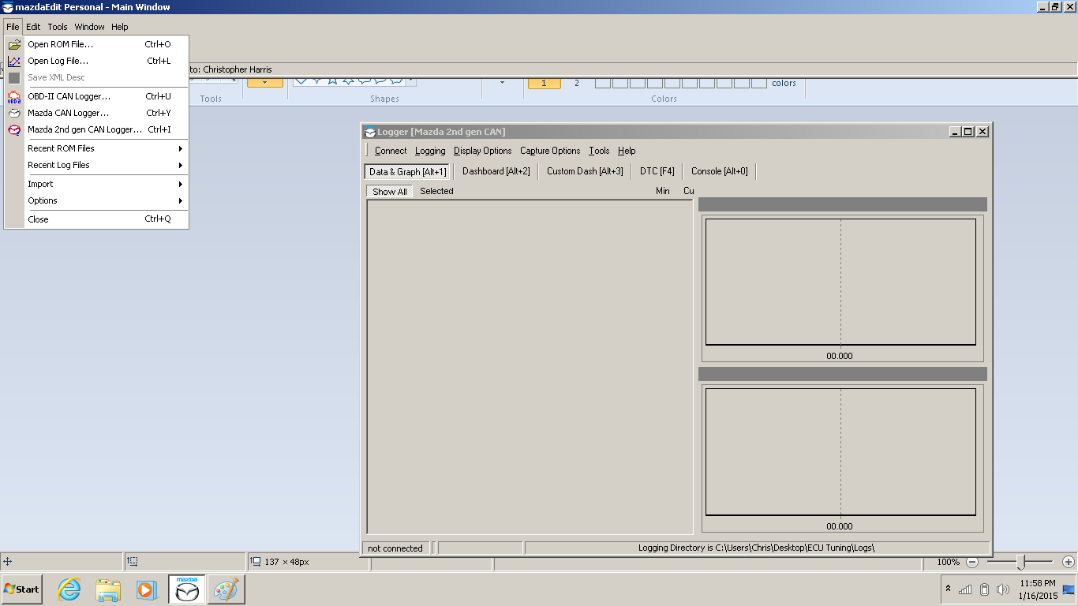Open the Paint Size dropdown arrow
Image resolution: width=1078 pixels, height=606 pixels.
[x=502, y=82]
